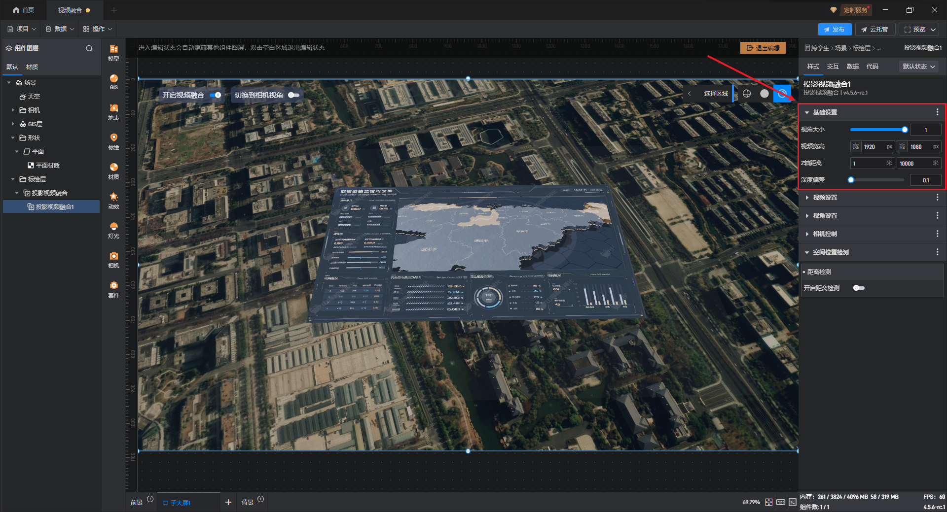
Task: Click the 退出编辑 button
Action: pyautogui.click(x=763, y=48)
